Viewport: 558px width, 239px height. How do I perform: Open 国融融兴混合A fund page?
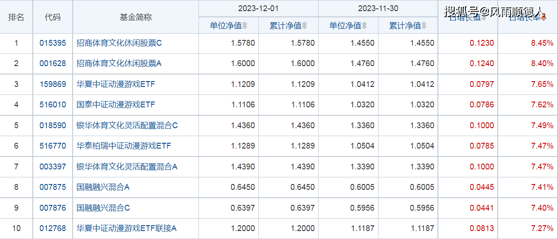tap(103, 187)
